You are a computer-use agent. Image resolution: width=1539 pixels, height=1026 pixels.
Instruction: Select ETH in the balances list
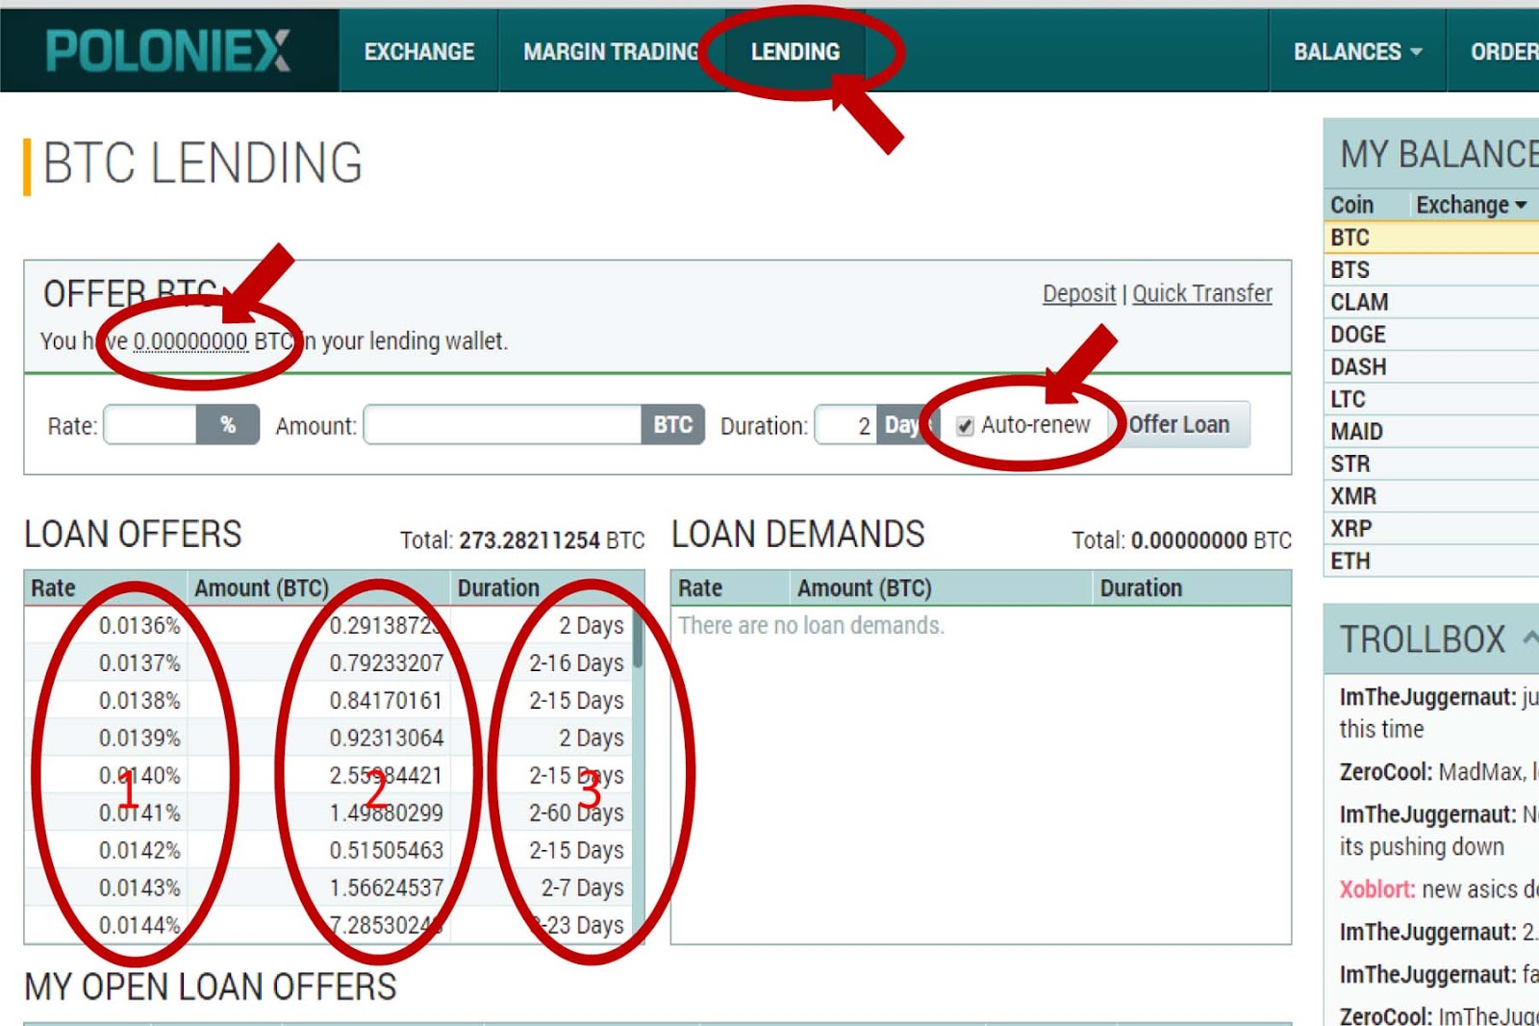[x=1431, y=562]
